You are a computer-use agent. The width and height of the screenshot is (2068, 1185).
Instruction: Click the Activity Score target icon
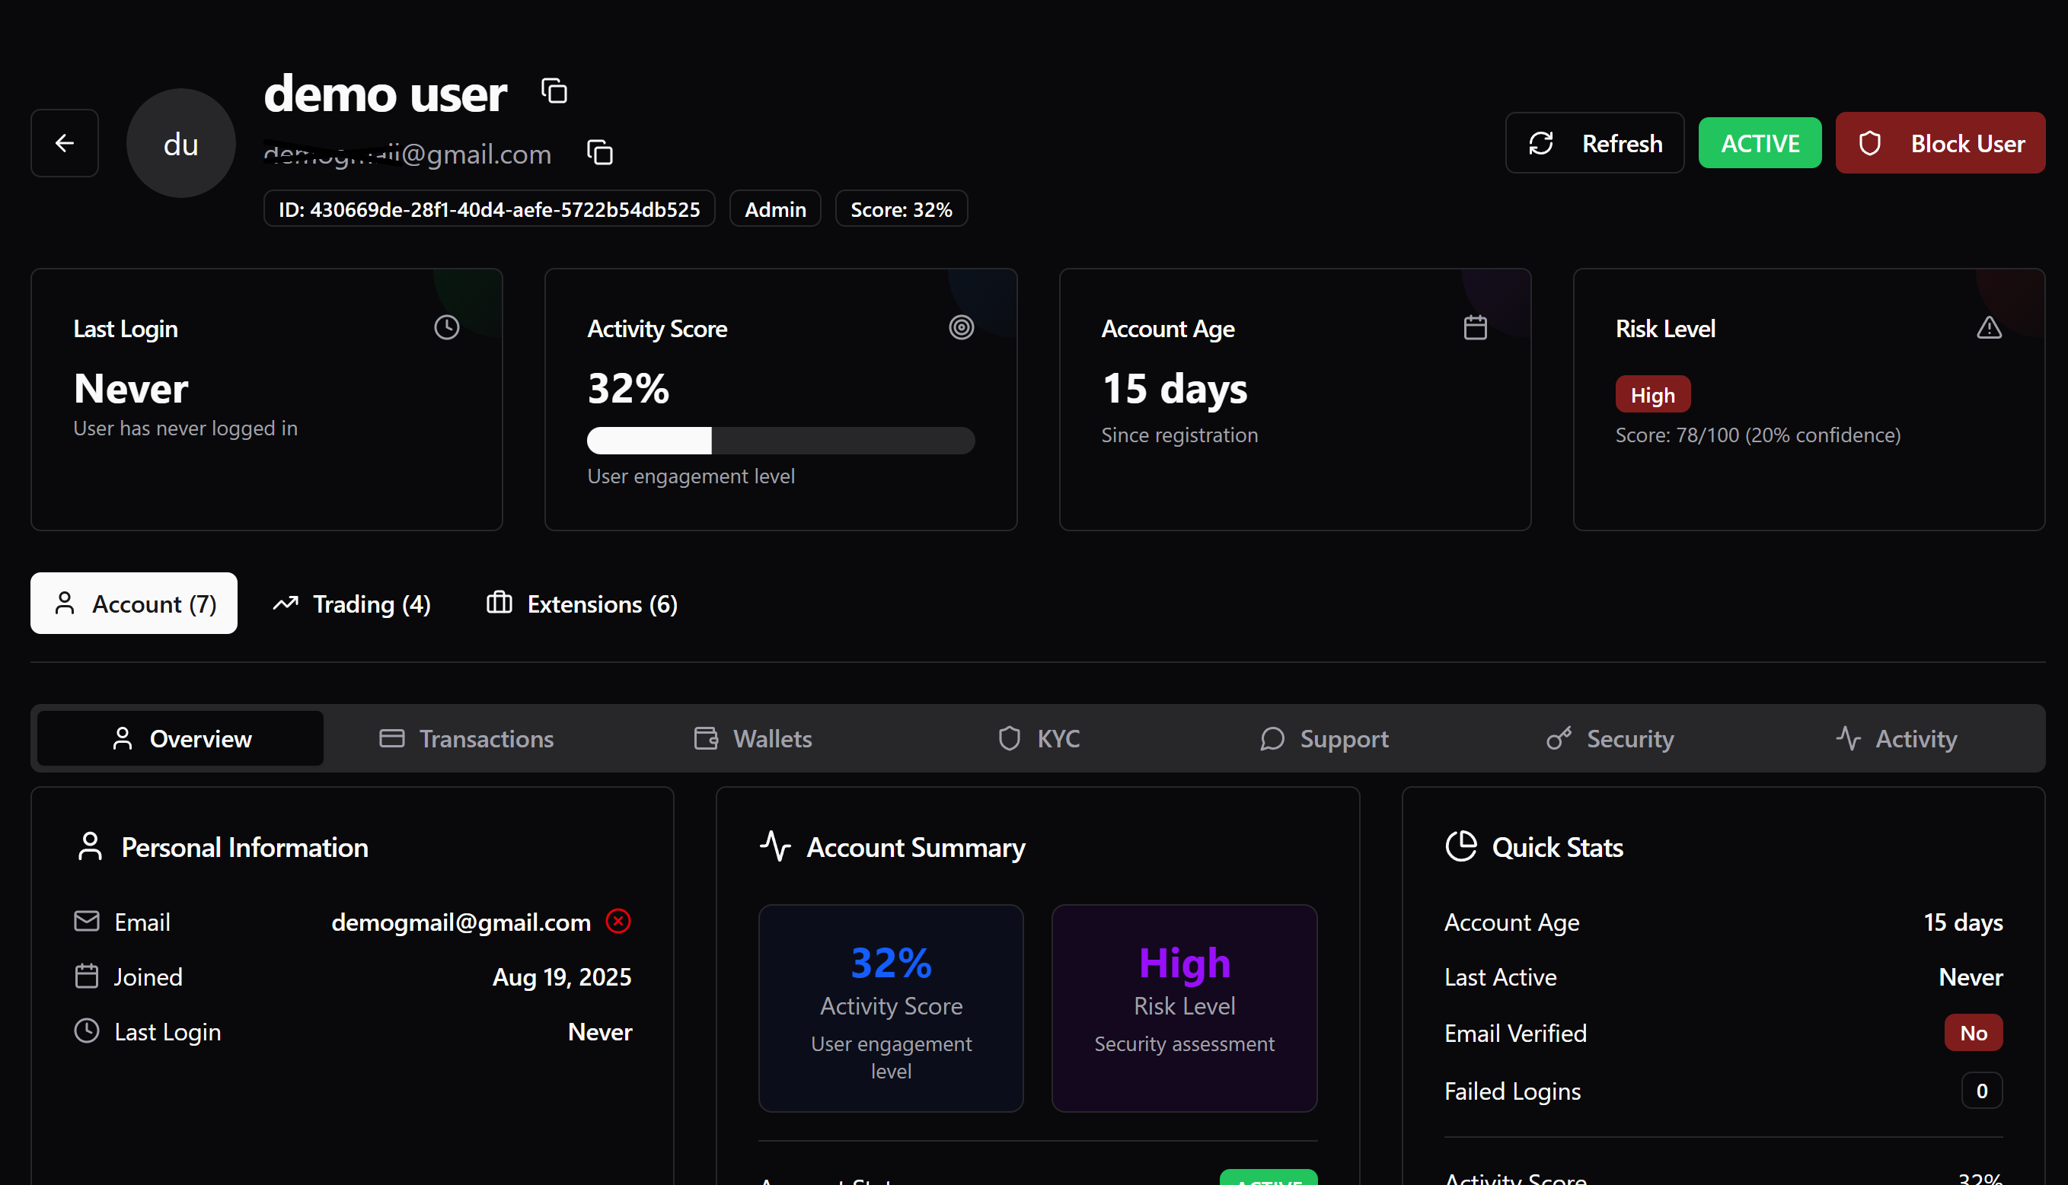[961, 328]
